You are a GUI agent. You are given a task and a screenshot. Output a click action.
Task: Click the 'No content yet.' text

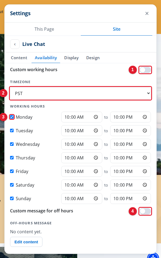point(26,232)
